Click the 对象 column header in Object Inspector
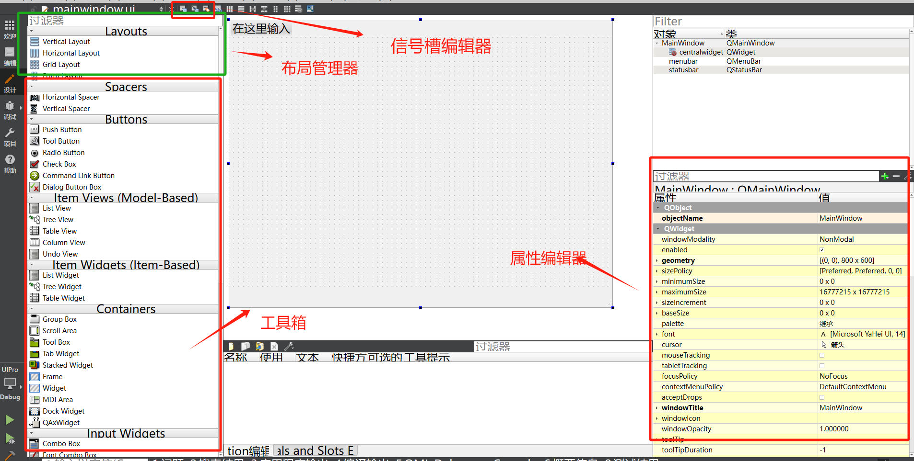This screenshot has height=461, width=914. [688, 34]
